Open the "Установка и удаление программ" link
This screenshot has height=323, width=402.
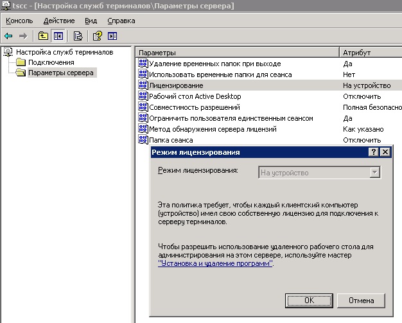pos(215,263)
